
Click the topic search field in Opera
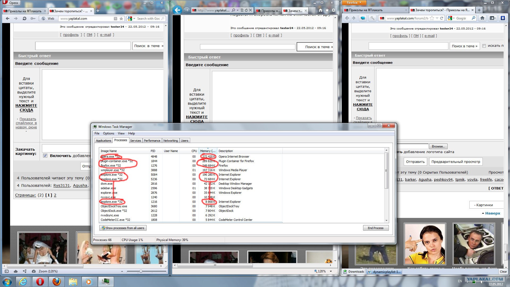83,46
